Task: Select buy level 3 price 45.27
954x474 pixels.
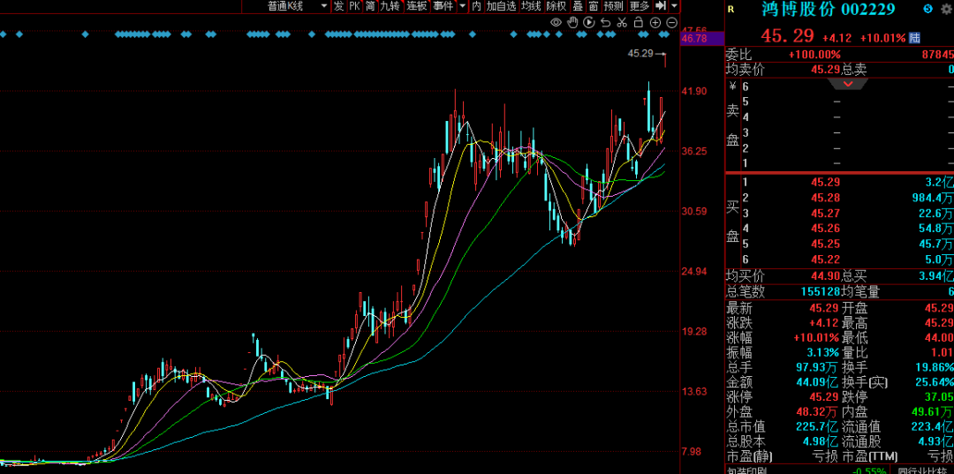Action: point(825,214)
